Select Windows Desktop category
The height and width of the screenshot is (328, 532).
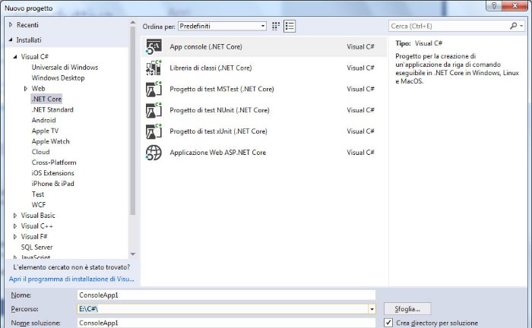pos(58,78)
